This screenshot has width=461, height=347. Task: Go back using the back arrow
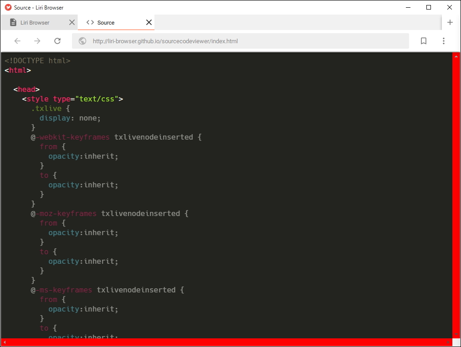tap(17, 41)
